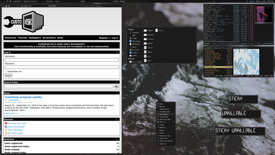The image size is (275, 155).
Task: Focus the Password input field
Action: pos(62,67)
